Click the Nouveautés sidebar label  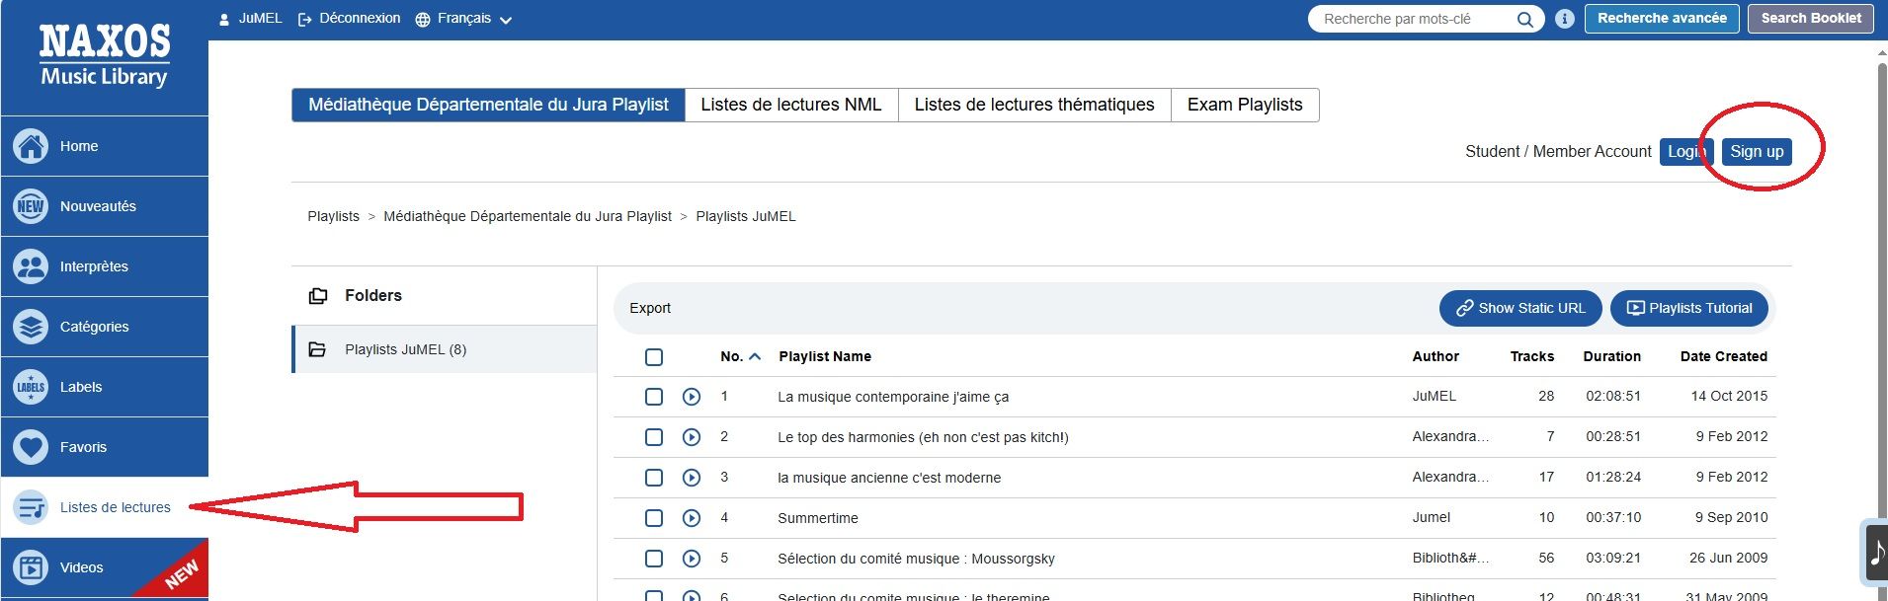tap(98, 206)
